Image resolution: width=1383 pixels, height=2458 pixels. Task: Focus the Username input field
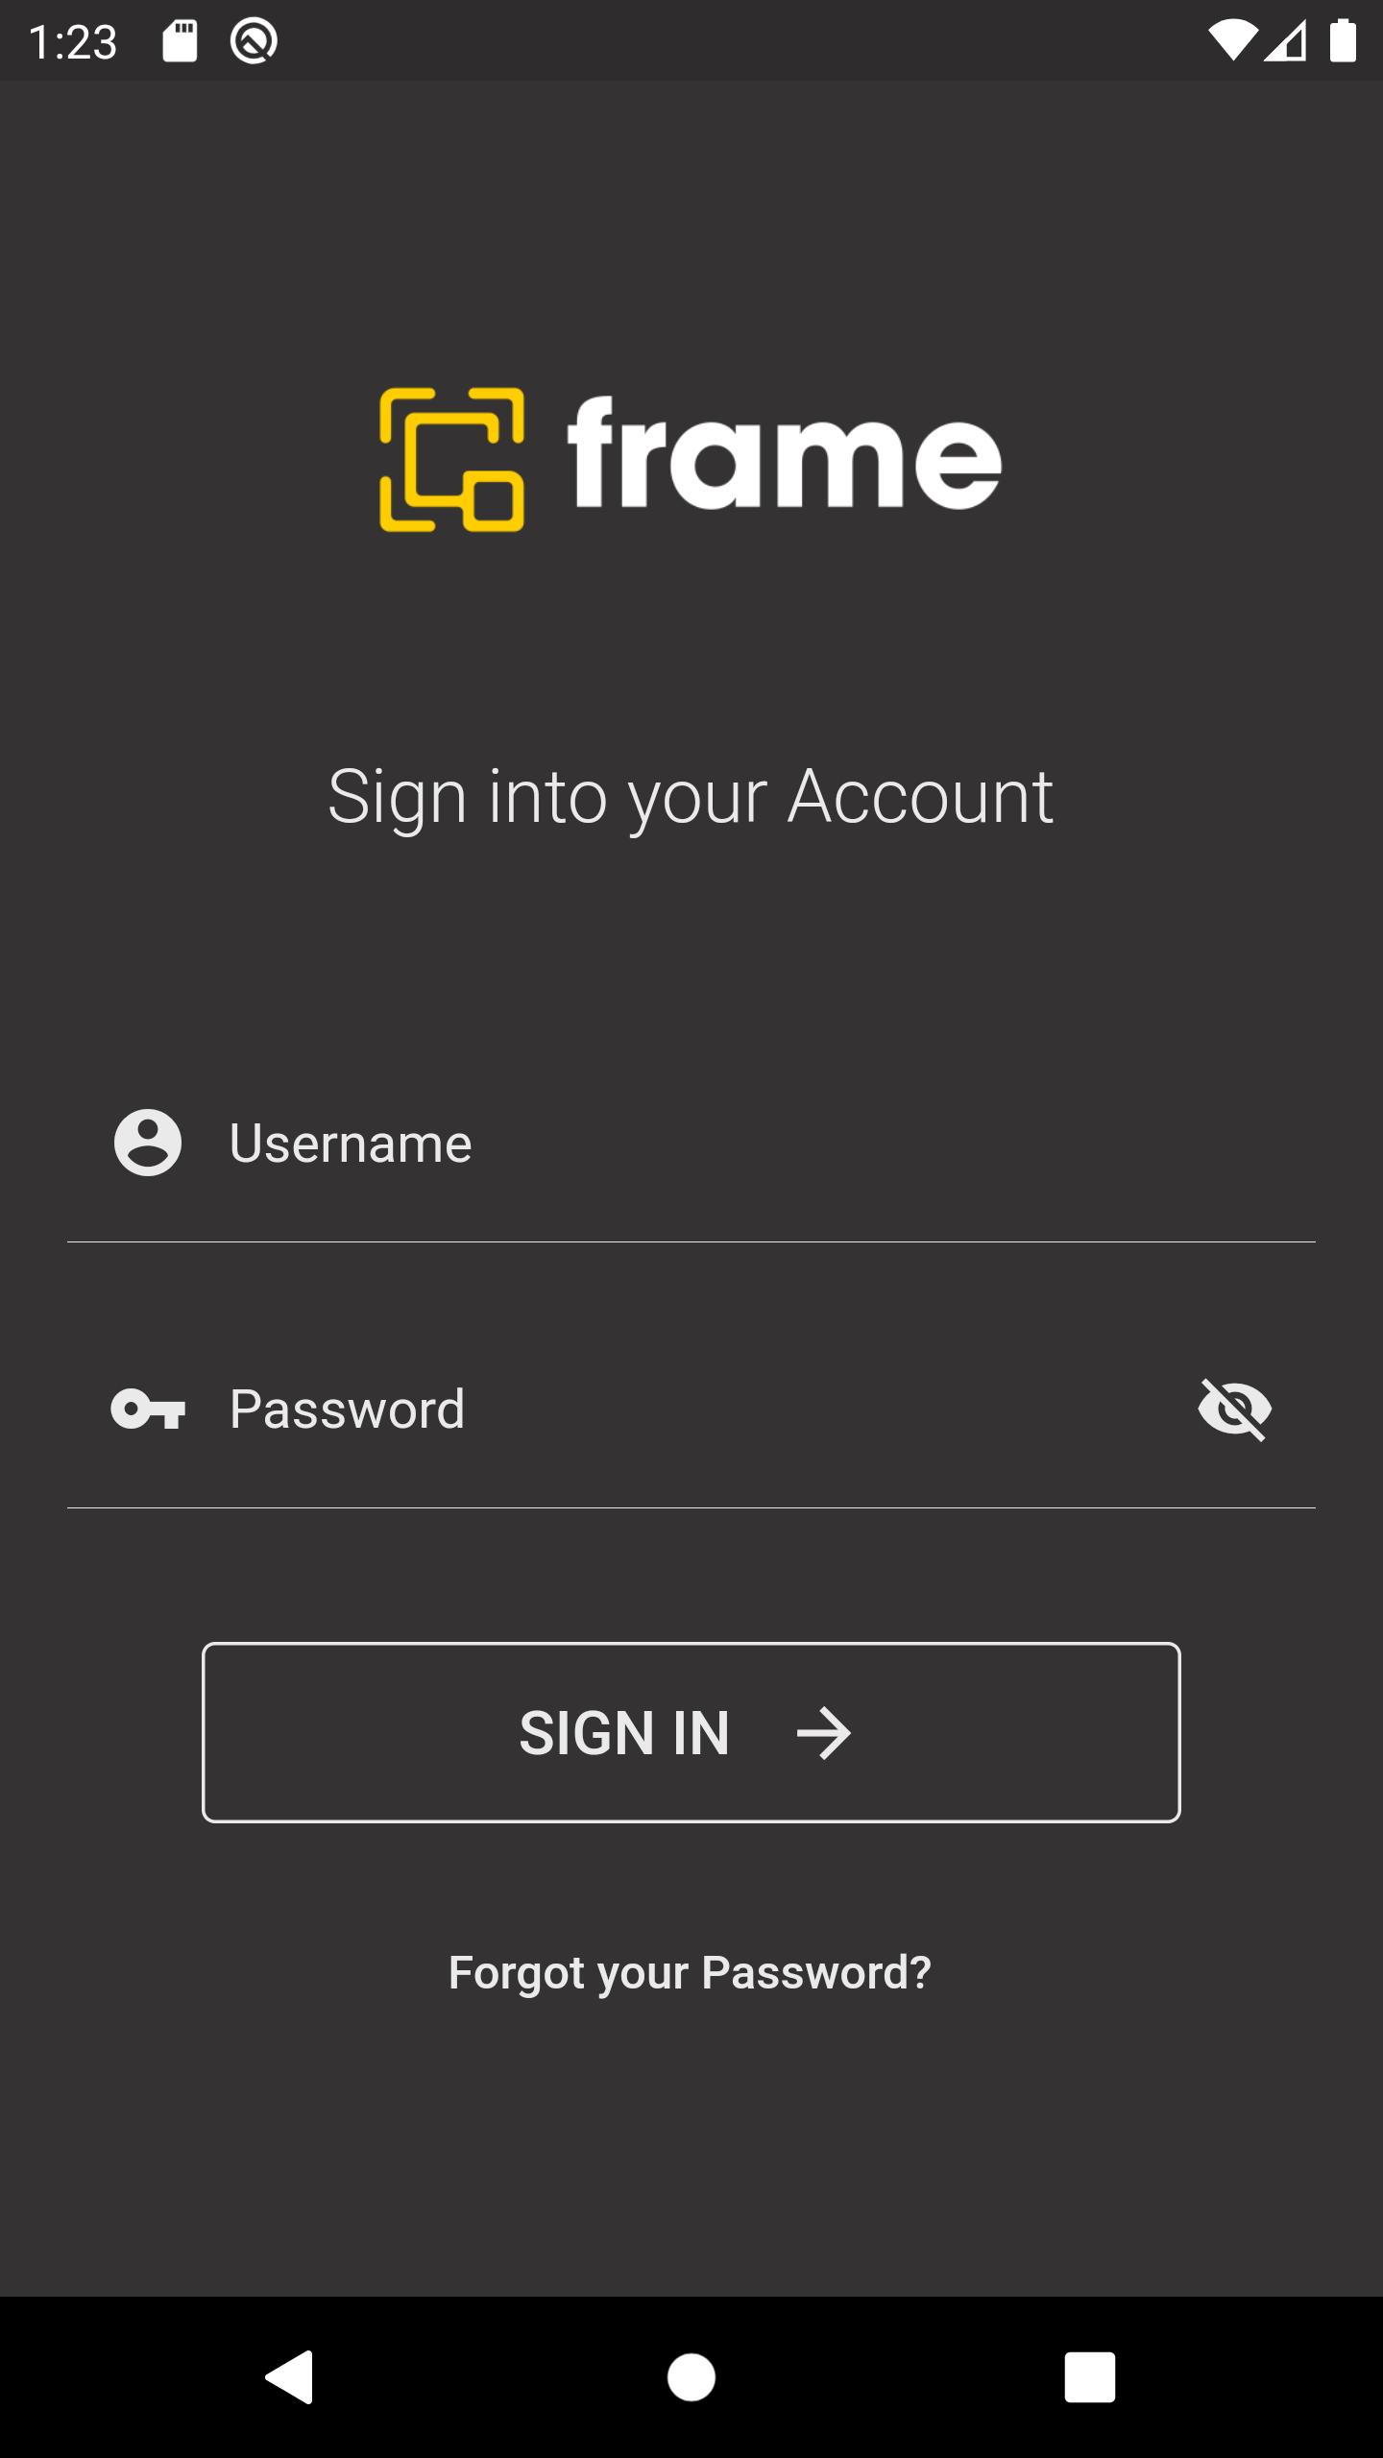click(691, 1144)
